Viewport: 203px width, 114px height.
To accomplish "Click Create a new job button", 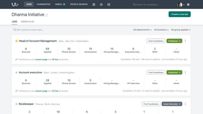I will point(179,14).
